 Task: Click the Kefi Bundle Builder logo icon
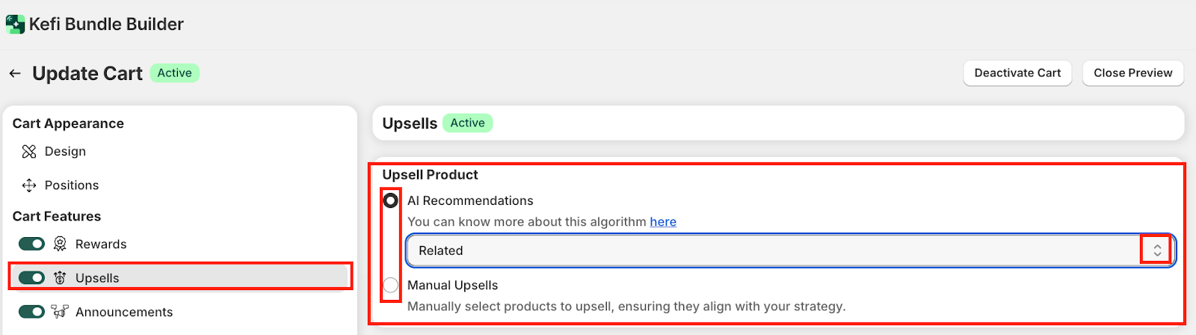[x=15, y=24]
